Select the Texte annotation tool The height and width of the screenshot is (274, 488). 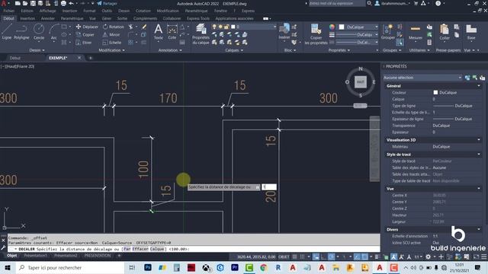click(158, 32)
